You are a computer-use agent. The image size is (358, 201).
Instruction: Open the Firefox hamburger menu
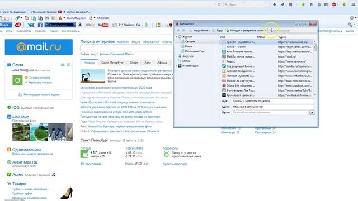353,4
